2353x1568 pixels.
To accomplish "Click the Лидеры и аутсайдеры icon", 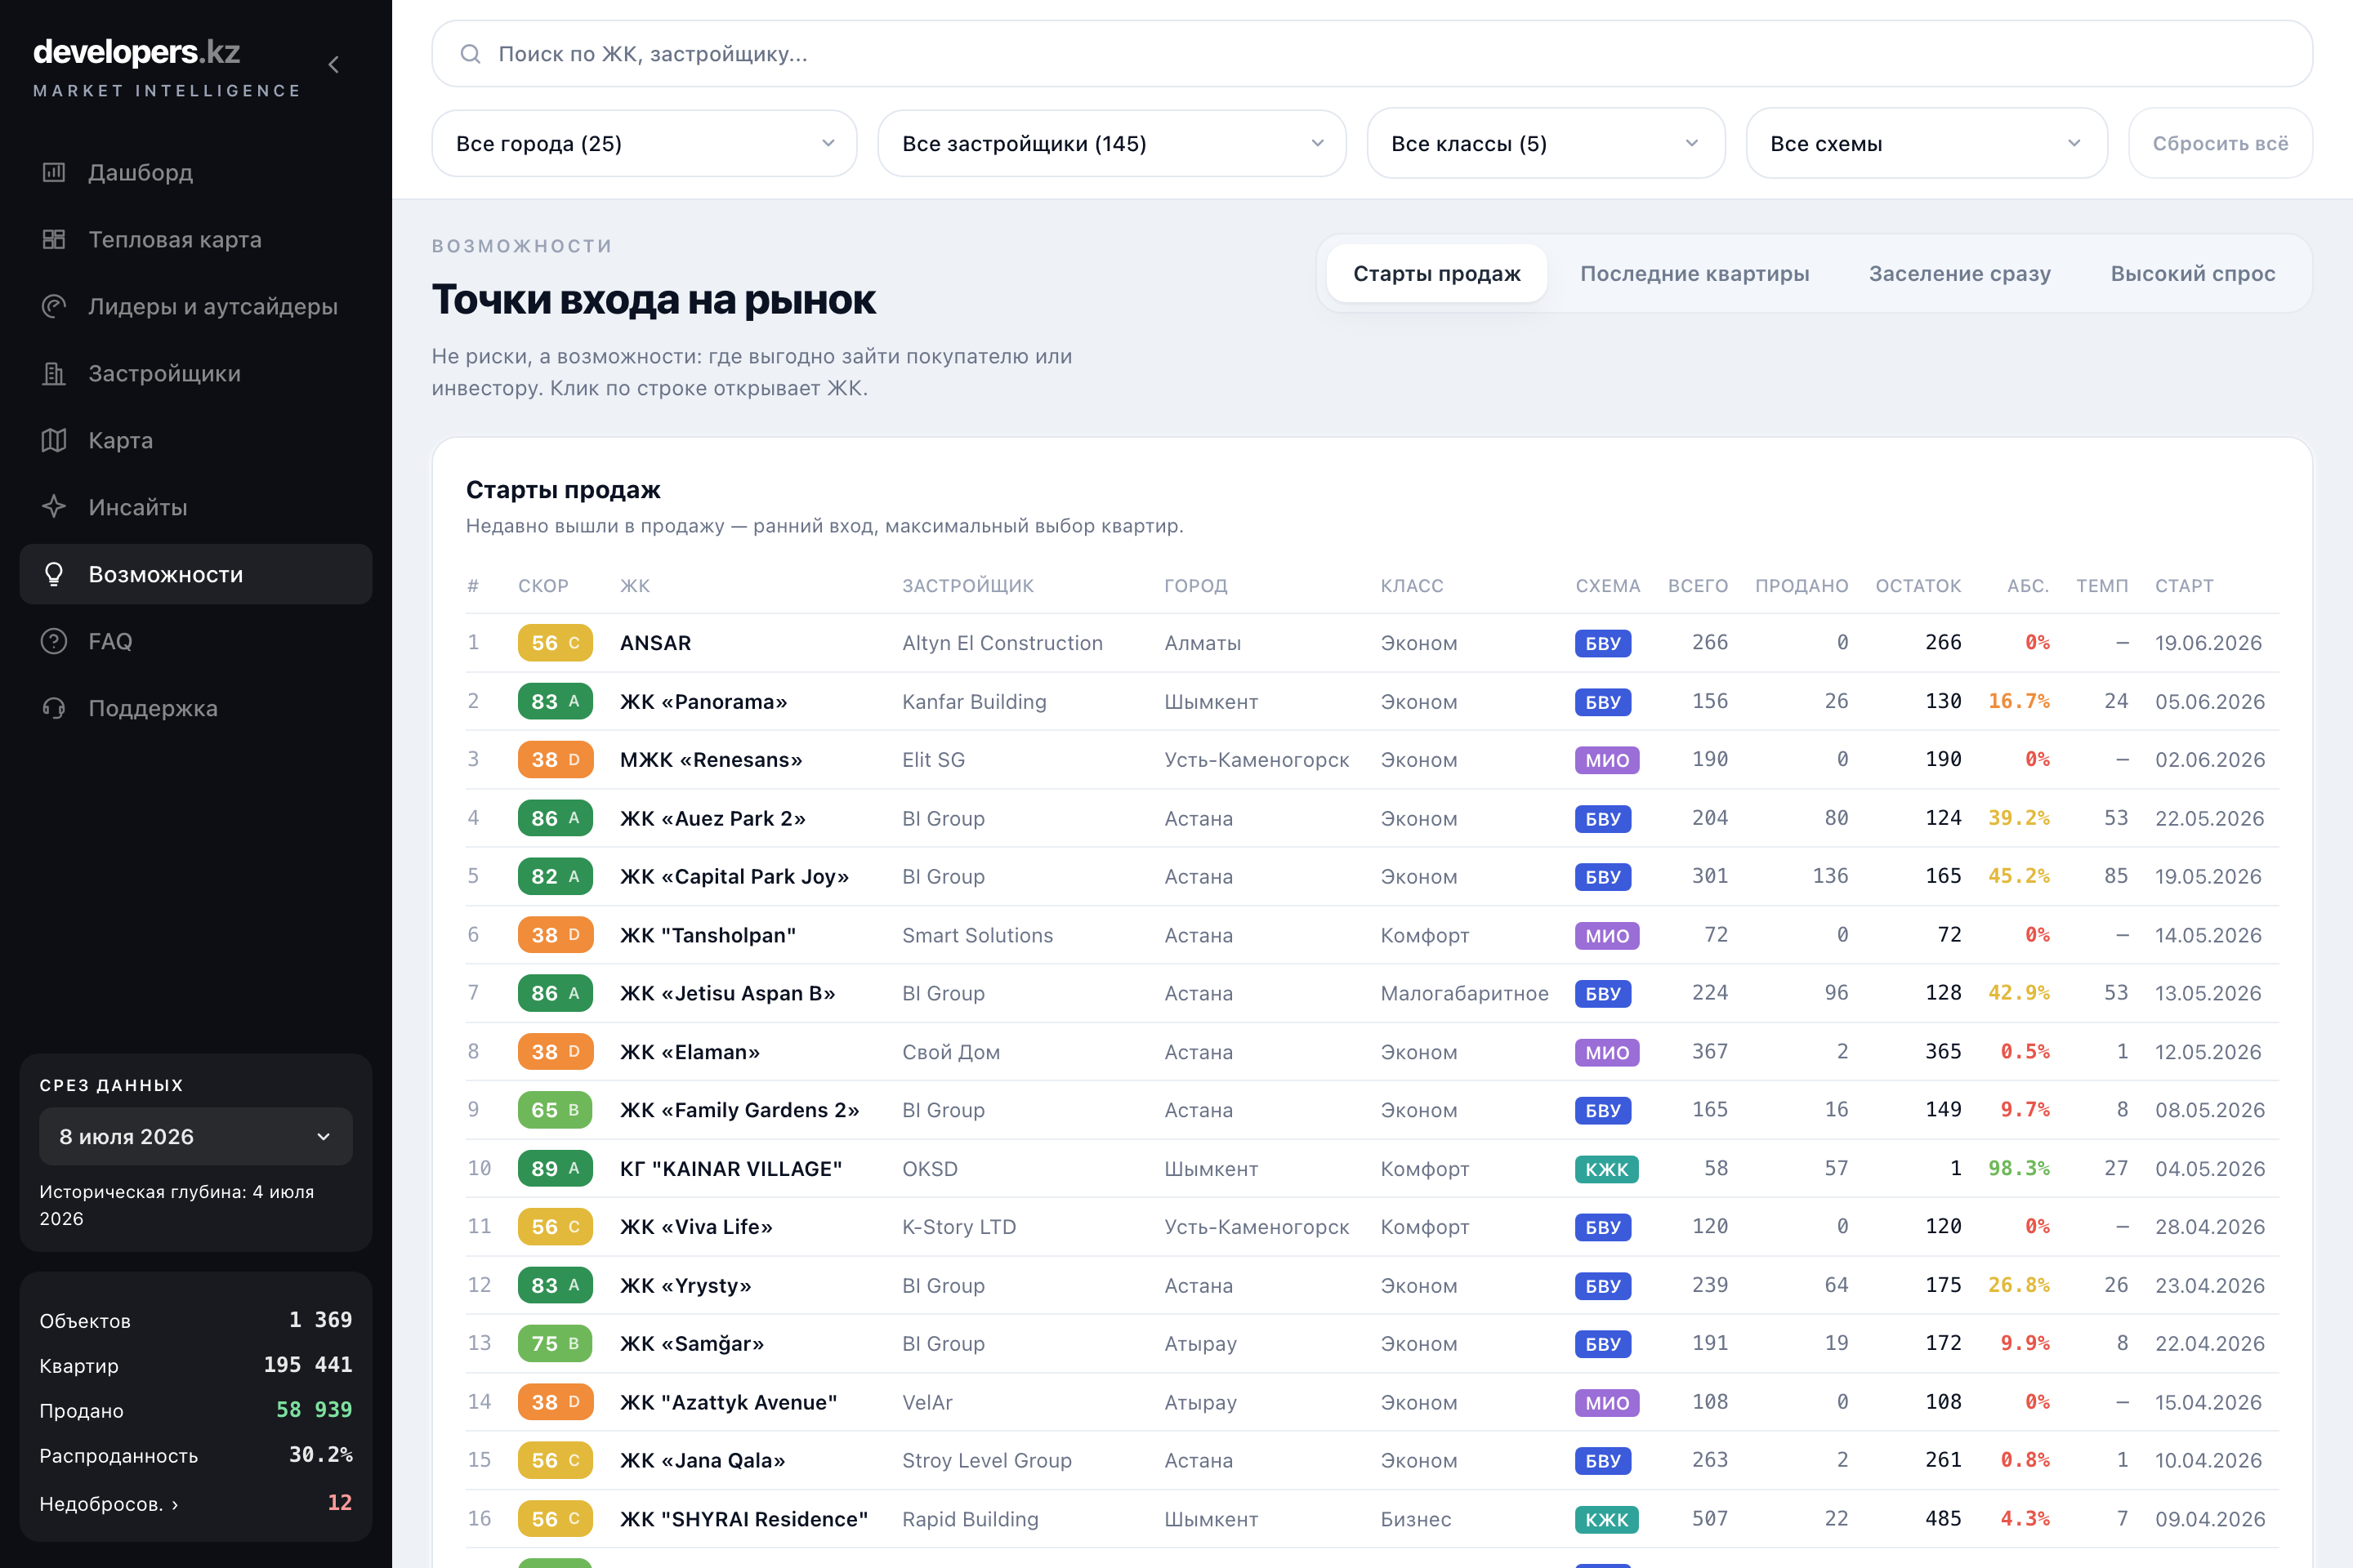I will point(54,306).
